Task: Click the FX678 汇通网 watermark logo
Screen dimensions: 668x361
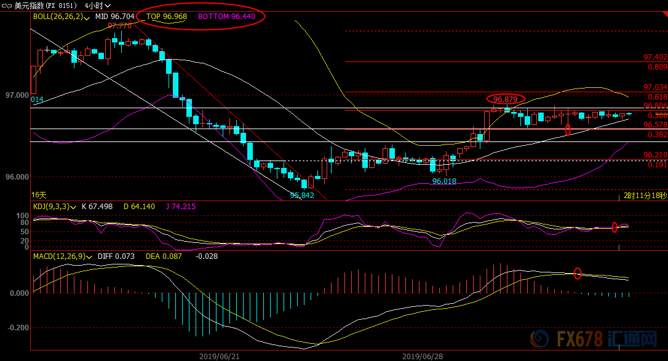Action: tap(594, 339)
